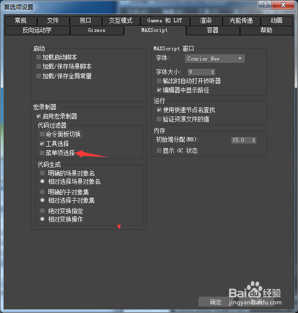Uncheck 工具选择 checkbox

[42, 144]
